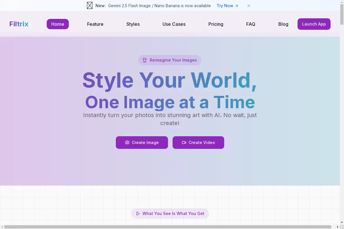The width and height of the screenshot is (344, 229).
Task: Click the Launch App button
Action: click(x=314, y=24)
